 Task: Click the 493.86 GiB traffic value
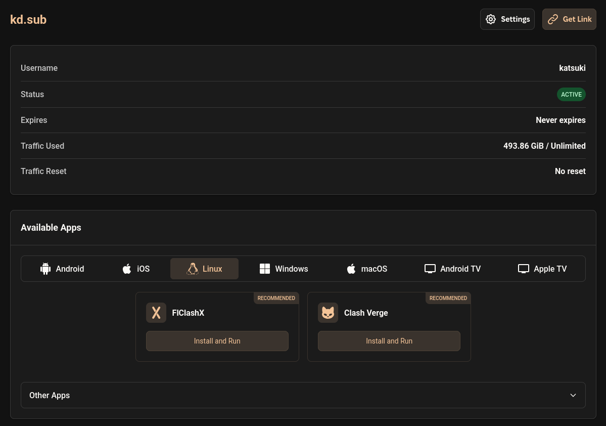tap(523, 146)
